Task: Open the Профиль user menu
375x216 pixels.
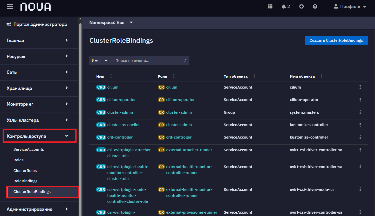Action: coord(350,6)
